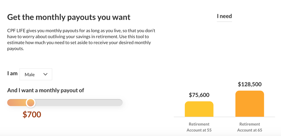Select the round payout slider handle
This screenshot has height=136, width=281.
tap(31, 103)
